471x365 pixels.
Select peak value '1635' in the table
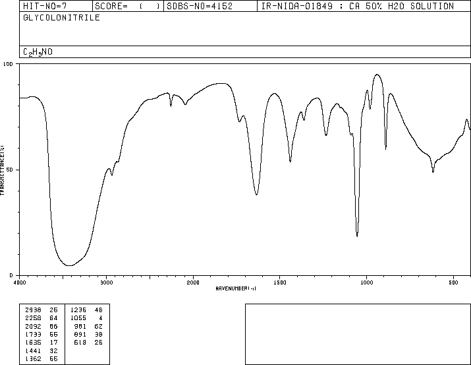[33, 343]
